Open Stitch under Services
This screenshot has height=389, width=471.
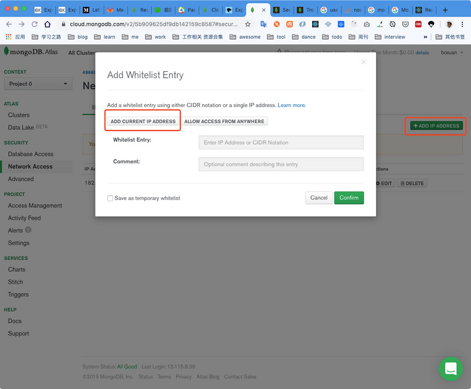point(15,282)
